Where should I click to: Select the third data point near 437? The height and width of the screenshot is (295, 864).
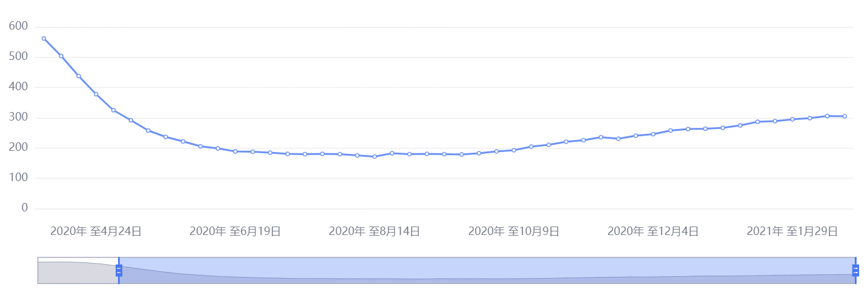pos(79,76)
